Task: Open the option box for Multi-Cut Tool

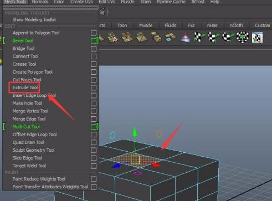Action: 94,127
